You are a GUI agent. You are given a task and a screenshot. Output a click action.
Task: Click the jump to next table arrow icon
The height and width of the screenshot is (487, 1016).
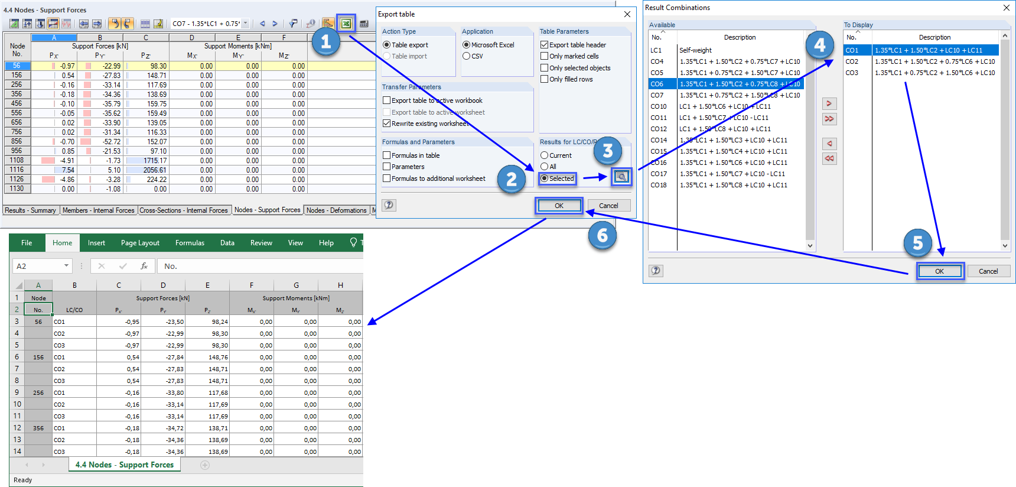(97, 24)
